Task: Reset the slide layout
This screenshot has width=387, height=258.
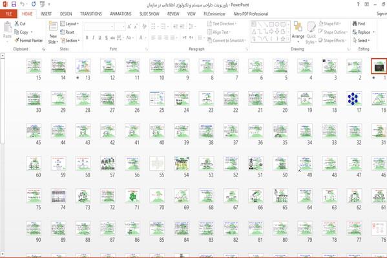Action: coord(67,32)
